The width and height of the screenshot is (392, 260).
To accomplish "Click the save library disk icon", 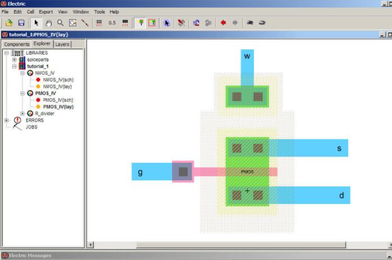I will (x=21, y=23).
